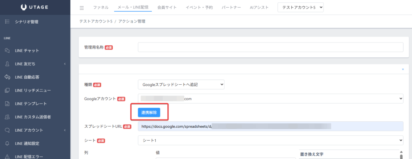Open LINE チャット chat icon
Screen dimensions: 412x159
7,51
